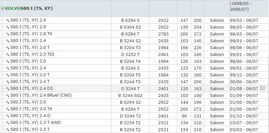Click the 2783 displacement value
Screen dimensions: 269x133
click(x=163, y=34)
